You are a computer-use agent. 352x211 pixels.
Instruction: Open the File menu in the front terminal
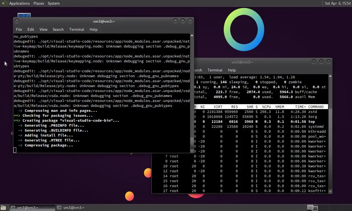pos(19,29)
